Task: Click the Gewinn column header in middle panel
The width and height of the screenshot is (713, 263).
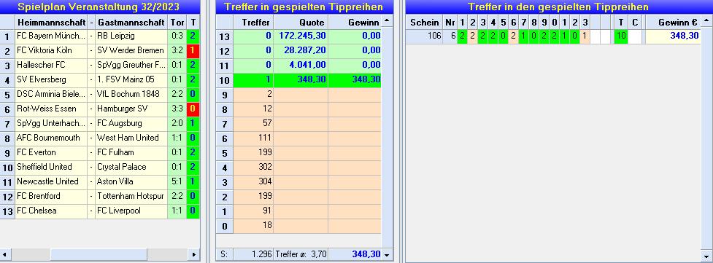Action: click(x=354, y=23)
